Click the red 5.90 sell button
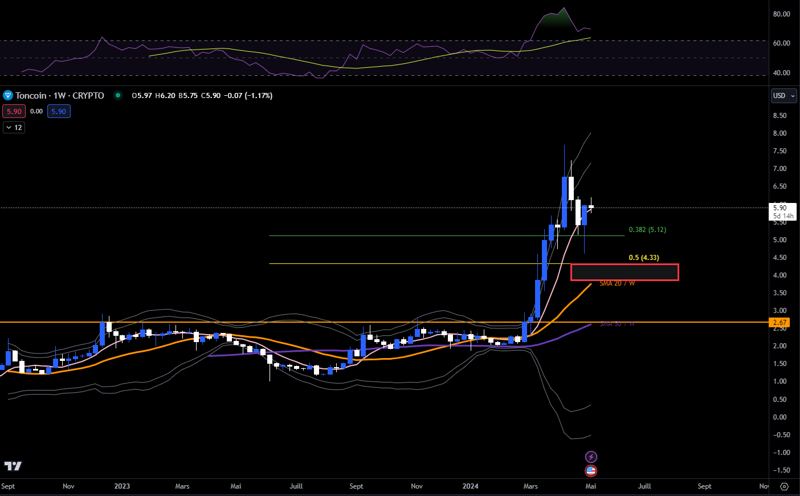This screenshot has width=800, height=496. (x=14, y=111)
